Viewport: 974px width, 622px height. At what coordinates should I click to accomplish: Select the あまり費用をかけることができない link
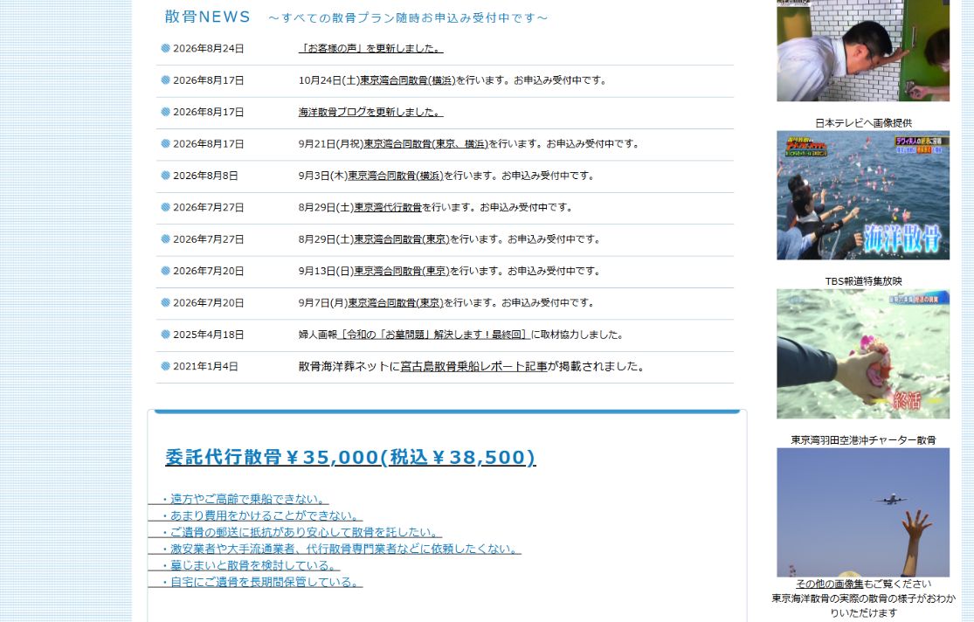(x=255, y=515)
